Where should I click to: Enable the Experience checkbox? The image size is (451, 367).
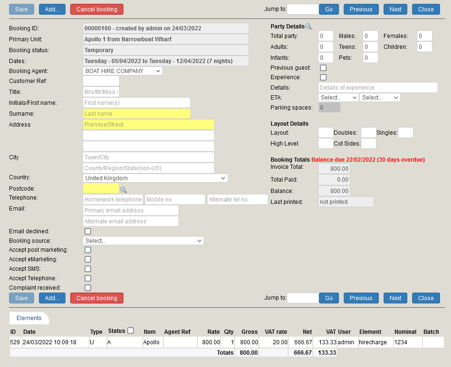click(323, 77)
